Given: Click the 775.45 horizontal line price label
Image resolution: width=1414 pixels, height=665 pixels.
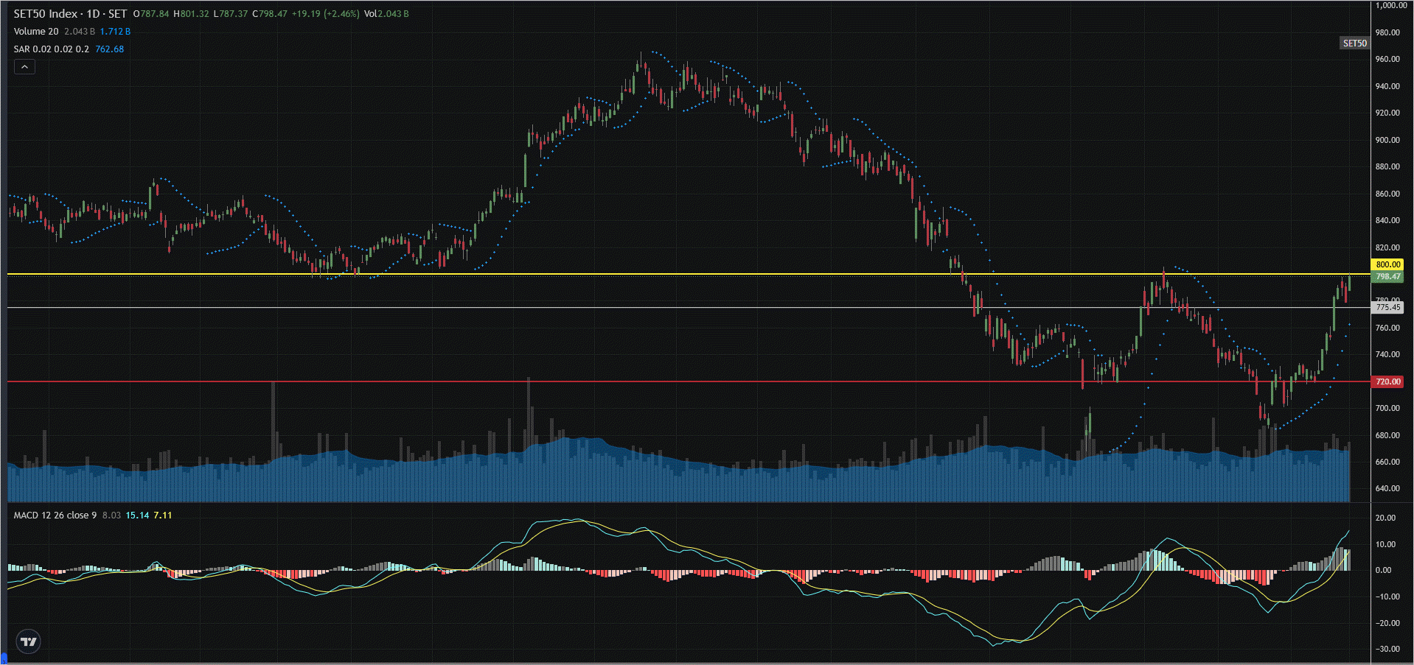Looking at the screenshot, I should coord(1387,308).
